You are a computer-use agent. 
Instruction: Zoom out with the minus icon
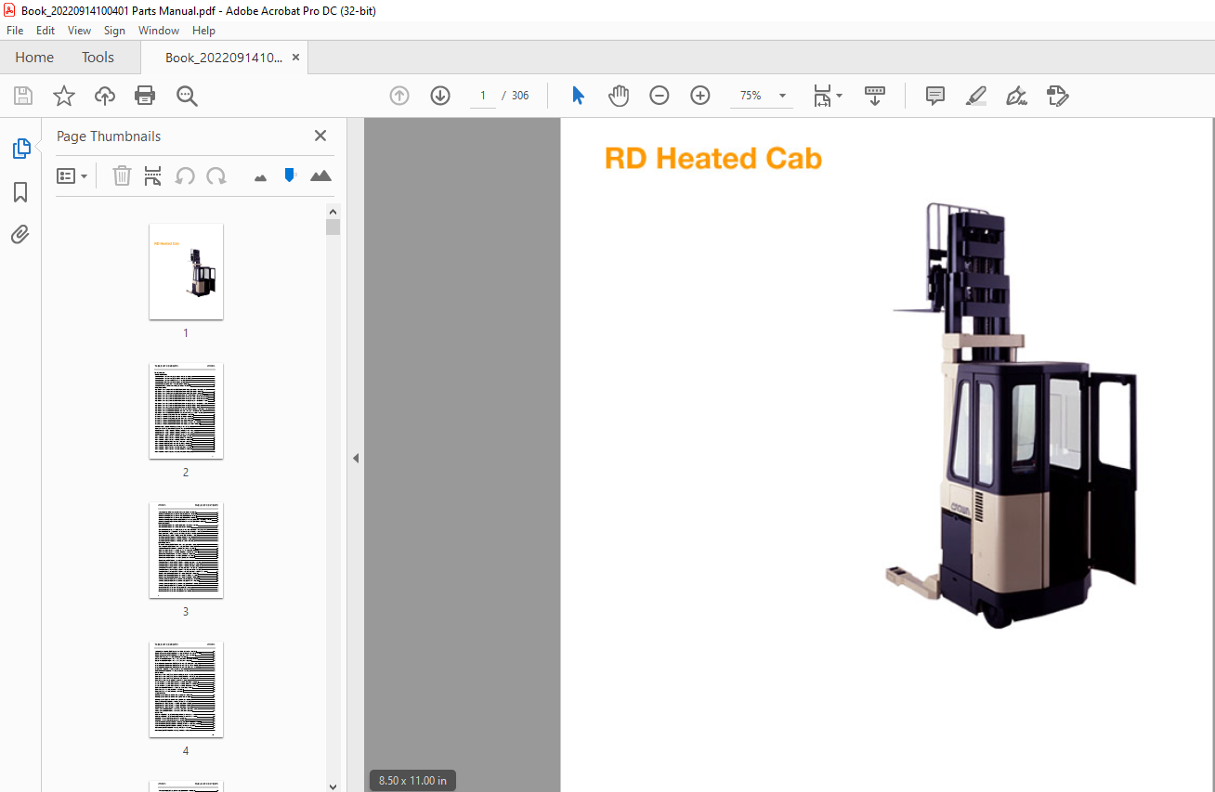[660, 96]
